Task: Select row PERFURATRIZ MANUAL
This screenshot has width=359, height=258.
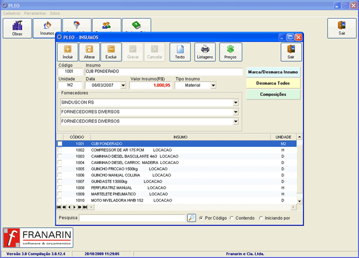Action: (176, 188)
